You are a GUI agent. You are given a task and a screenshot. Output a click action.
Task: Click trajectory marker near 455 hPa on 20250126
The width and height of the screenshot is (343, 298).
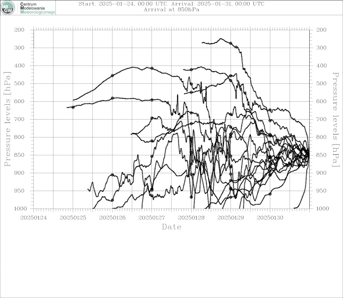coord(112,76)
